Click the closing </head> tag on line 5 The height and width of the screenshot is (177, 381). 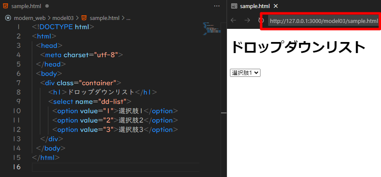click(51, 64)
